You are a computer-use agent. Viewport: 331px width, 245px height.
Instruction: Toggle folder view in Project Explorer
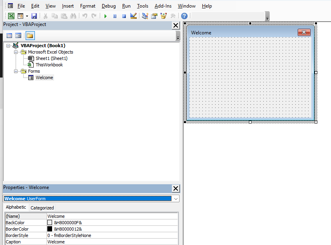coord(30,35)
